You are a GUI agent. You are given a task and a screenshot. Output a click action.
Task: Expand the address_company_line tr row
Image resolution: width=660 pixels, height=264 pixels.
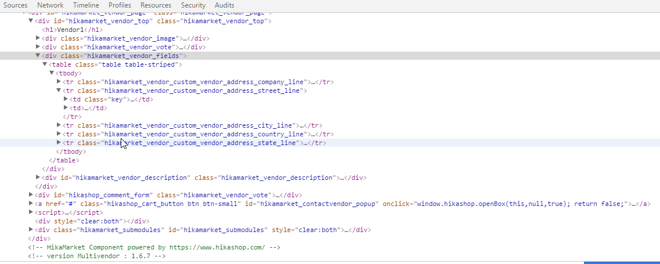pyautogui.click(x=59, y=82)
